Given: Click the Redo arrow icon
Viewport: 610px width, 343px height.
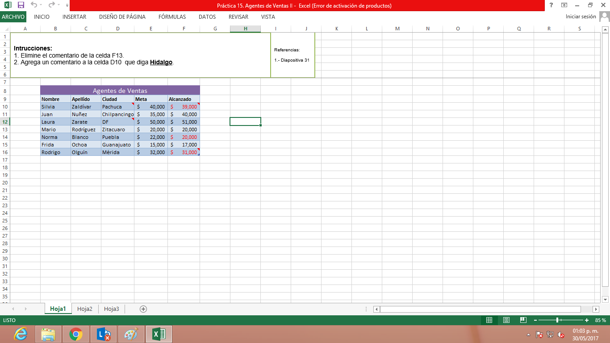Looking at the screenshot, I should [52, 5].
